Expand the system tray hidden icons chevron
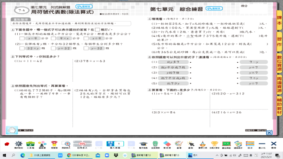 click(217, 155)
